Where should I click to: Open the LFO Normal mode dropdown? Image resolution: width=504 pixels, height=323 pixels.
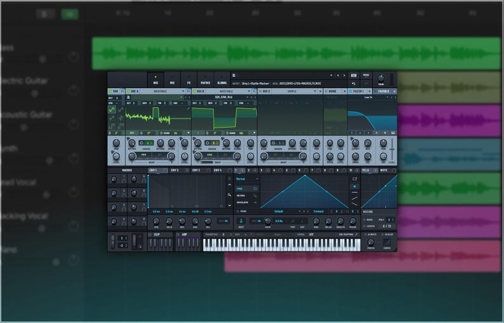click(x=246, y=179)
